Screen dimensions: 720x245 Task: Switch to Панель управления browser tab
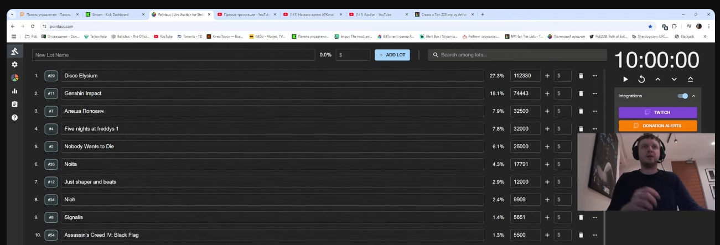pyautogui.click(x=48, y=14)
